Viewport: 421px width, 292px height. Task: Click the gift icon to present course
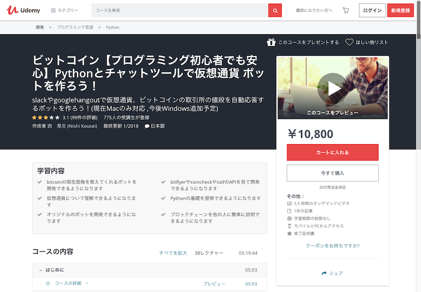[x=271, y=42]
